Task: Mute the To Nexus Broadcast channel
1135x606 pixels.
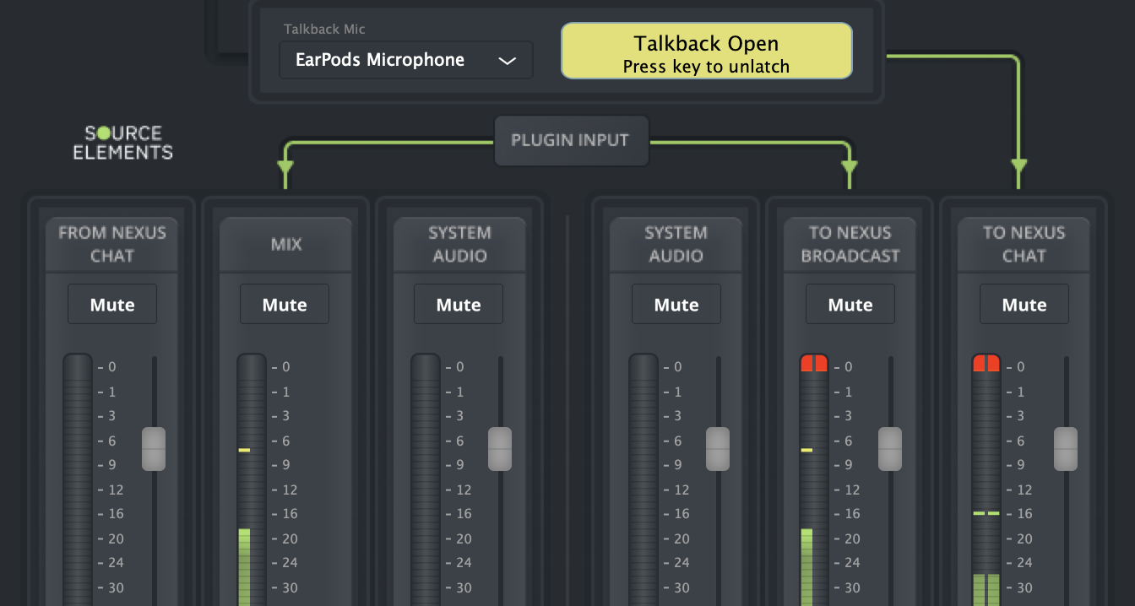Action: point(850,305)
